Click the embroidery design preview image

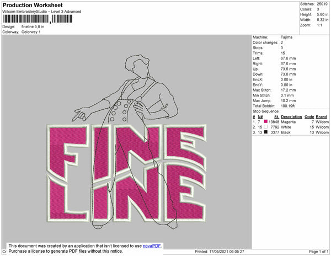click(x=126, y=142)
